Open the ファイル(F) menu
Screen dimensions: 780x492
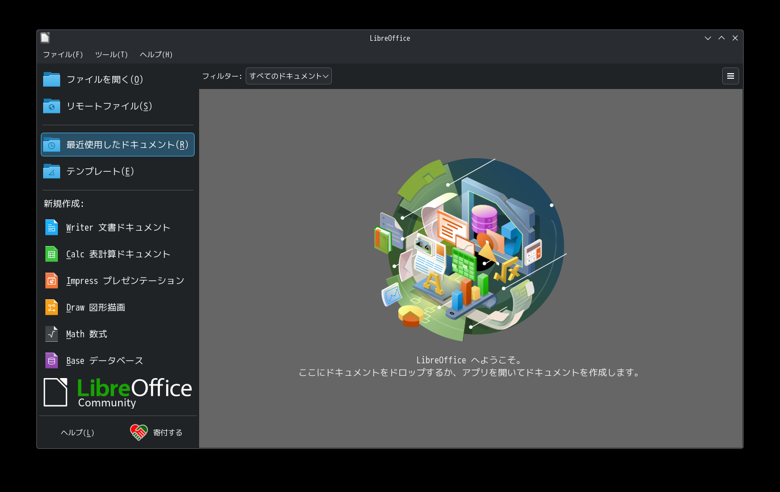click(x=63, y=54)
